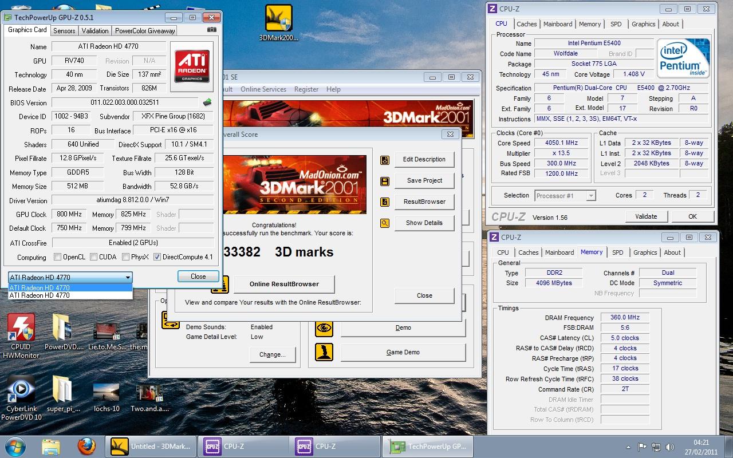This screenshot has height=458, width=733.
Task: Close the Overall Score dialog with Close
Action: pos(424,295)
